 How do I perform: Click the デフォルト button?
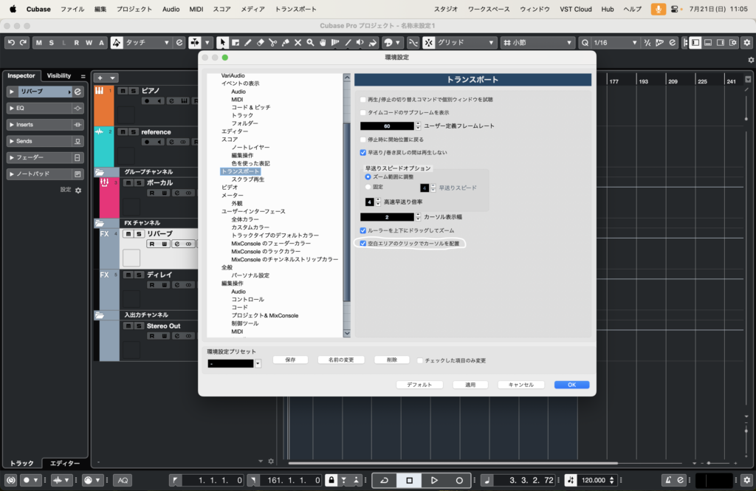[x=419, y=385]
